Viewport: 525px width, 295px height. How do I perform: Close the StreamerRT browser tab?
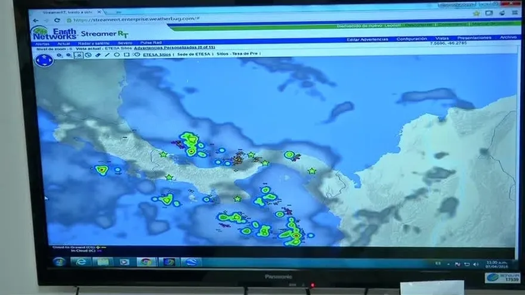[99, 12]
